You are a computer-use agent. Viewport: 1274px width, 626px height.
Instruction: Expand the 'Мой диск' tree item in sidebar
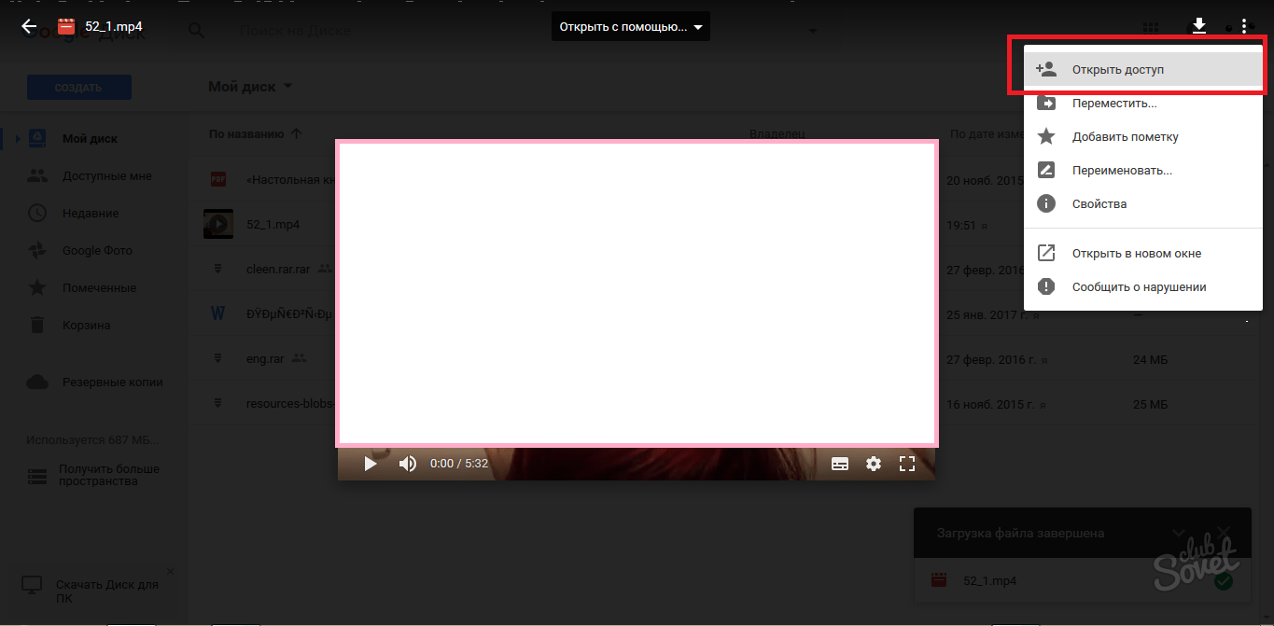coord(17,139)
